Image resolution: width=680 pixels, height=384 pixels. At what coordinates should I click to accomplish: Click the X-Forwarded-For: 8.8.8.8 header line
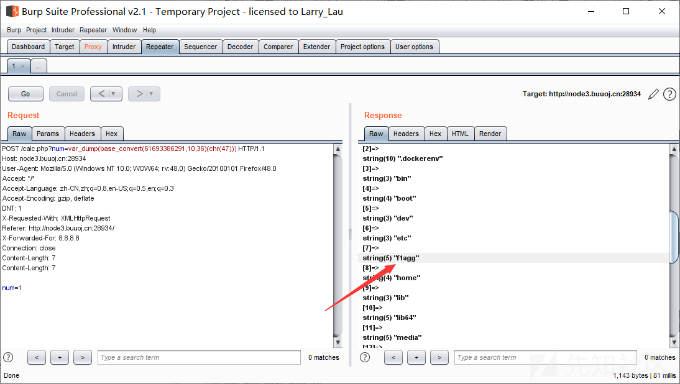pos(41,238)
